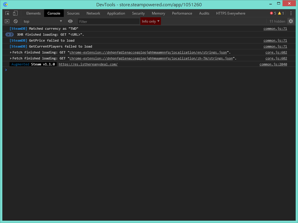Click the red error count indicator
298x223 pixels.
click(273, 13)
